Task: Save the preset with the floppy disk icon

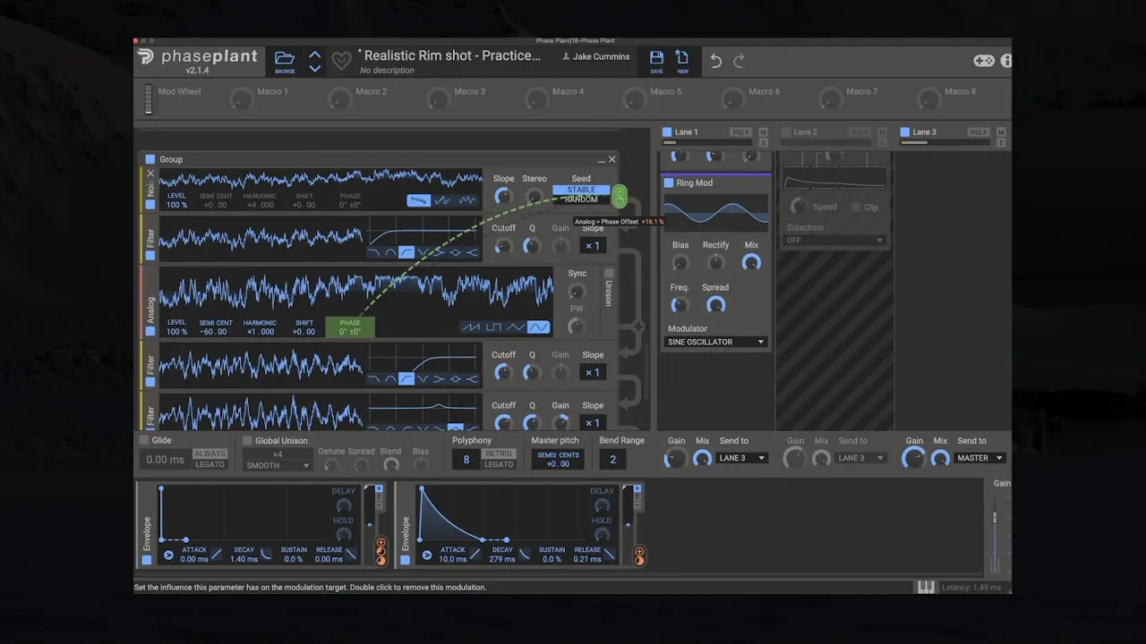Action: [656, 58]
